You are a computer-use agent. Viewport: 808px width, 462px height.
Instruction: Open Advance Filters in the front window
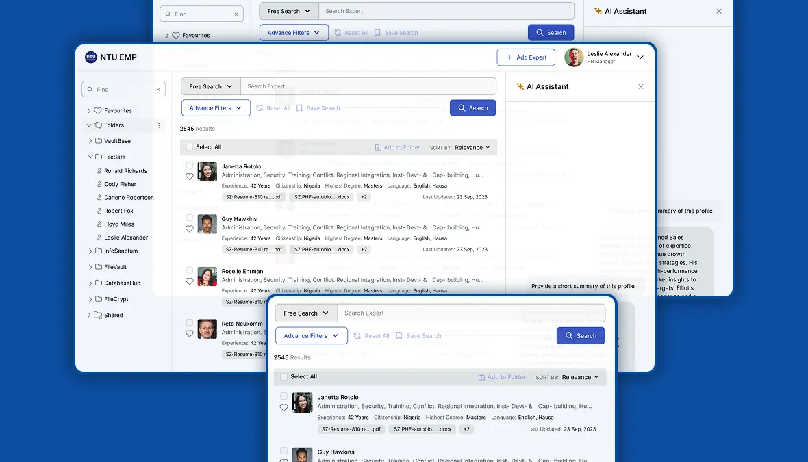[312, 336]
